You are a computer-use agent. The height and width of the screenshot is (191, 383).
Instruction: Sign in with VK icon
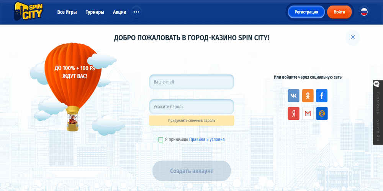tap(293, 95)
